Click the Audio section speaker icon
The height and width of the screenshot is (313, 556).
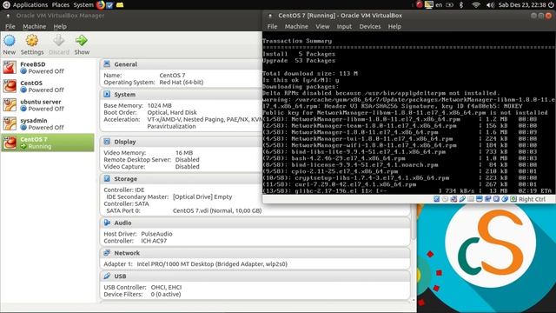point(107,223)
